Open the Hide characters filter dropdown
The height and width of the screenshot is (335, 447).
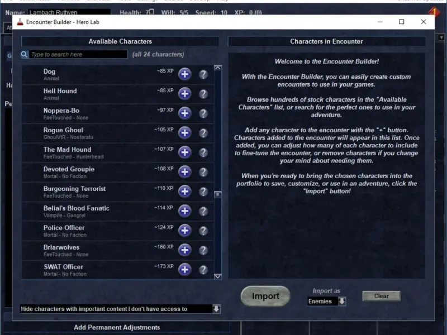click(x=216, y=309)
